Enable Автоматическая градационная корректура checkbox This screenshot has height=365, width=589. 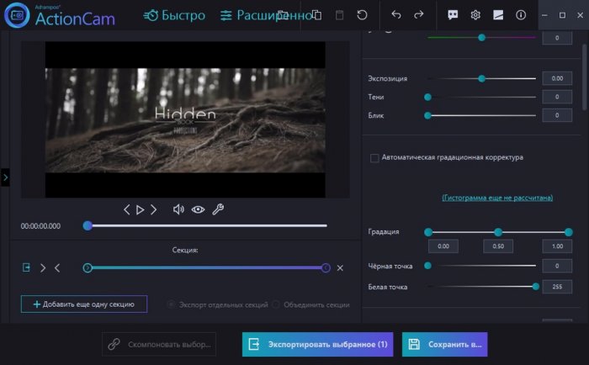[x=374, y=157]
